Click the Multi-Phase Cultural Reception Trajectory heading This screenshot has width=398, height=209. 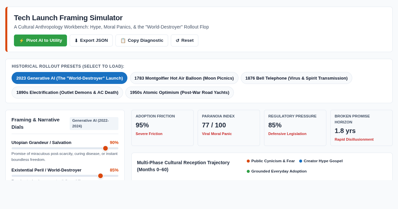coord(183,166)
